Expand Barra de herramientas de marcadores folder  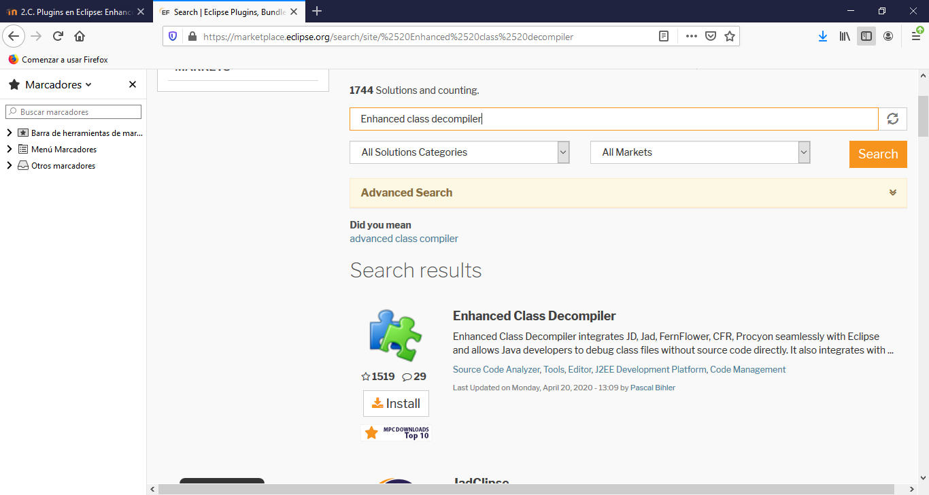[10, 133]
